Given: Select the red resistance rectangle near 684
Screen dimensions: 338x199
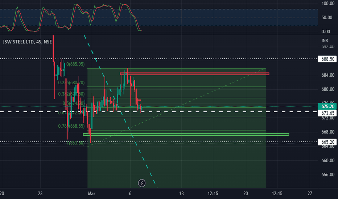Looking at the screenshot, I should [x=194, y=74].
